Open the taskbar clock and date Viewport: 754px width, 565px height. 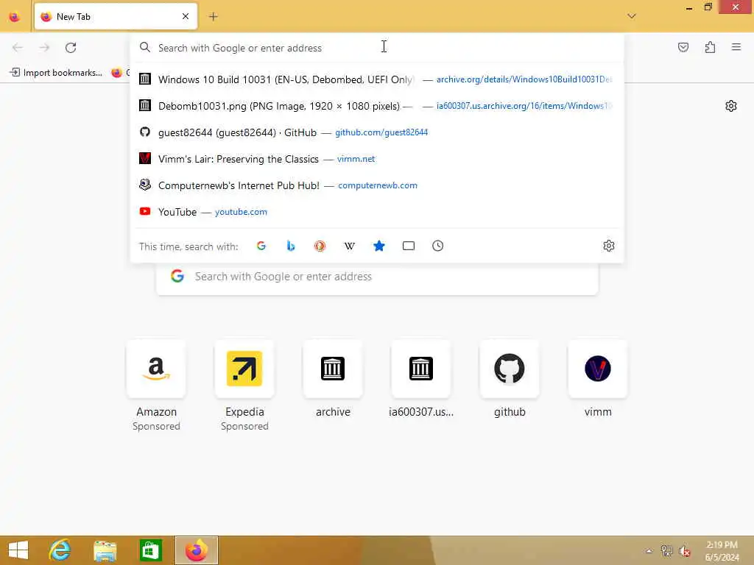[x=722, y=551]
